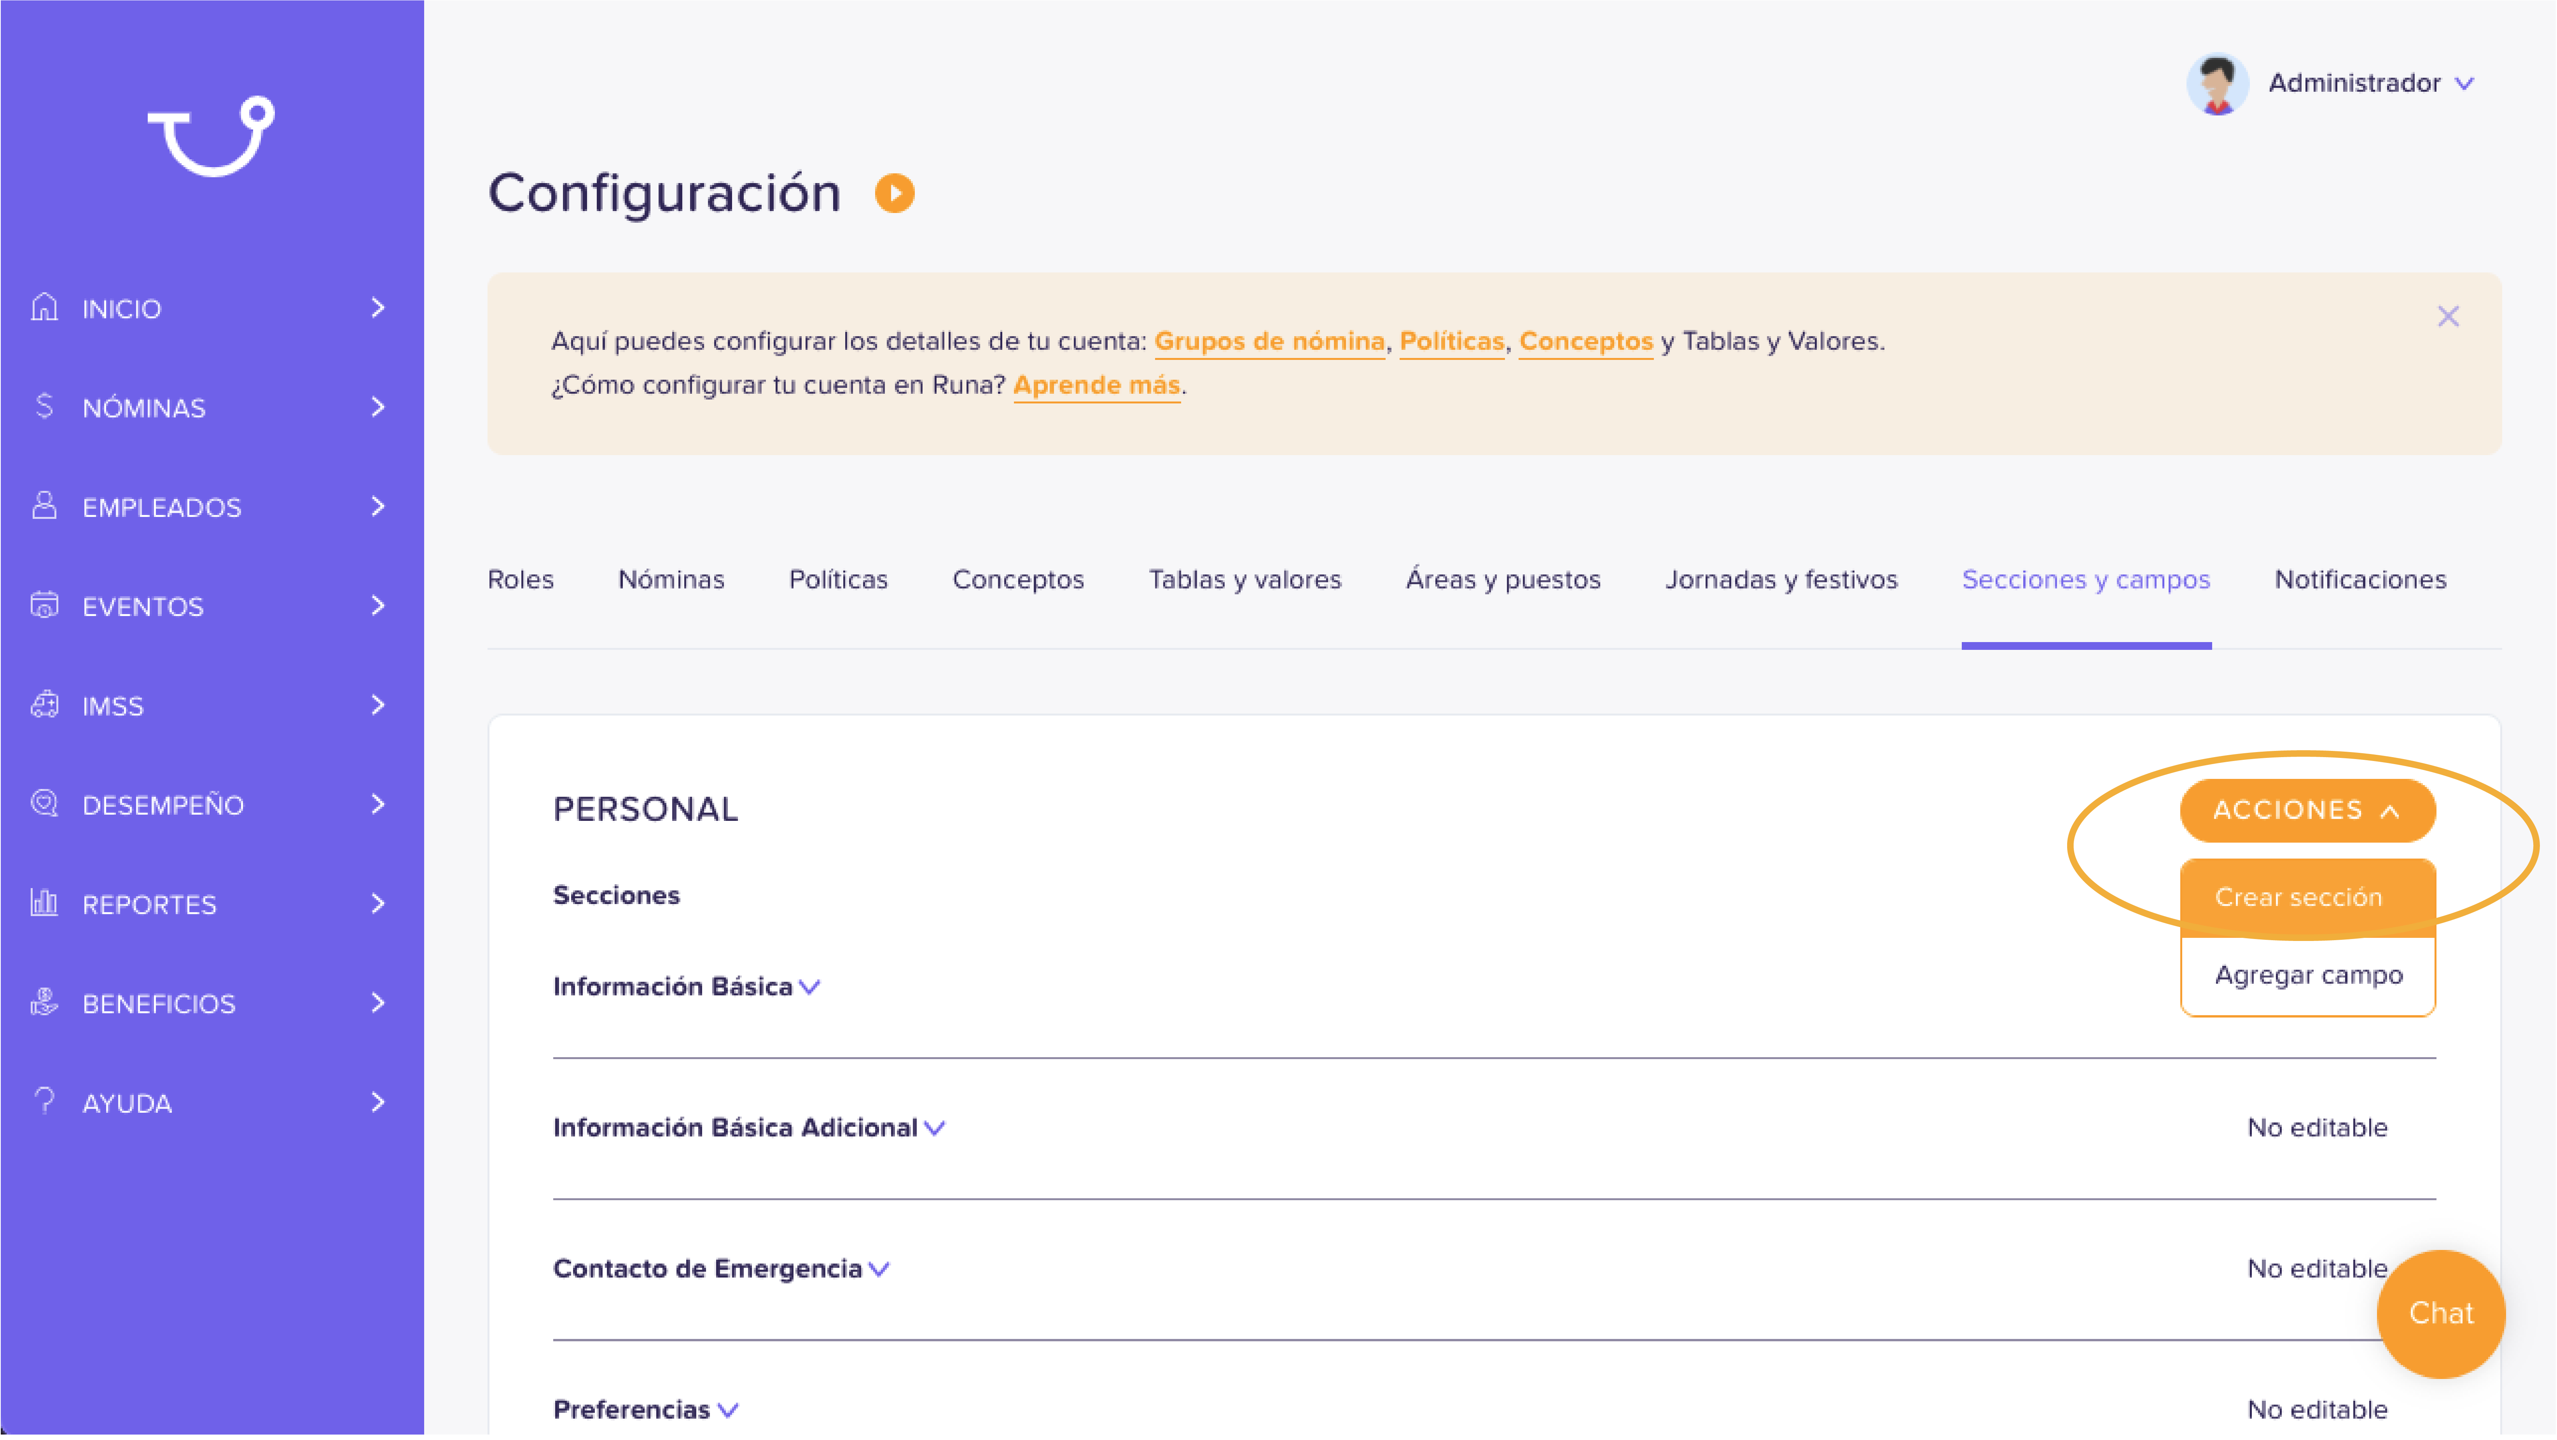2557x1440 pixels.
Task: Collapse the ACCIONES dropdown button
Action: [x=2308, y=810]
